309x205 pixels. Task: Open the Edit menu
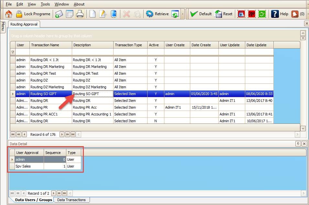tap(19, 4)
